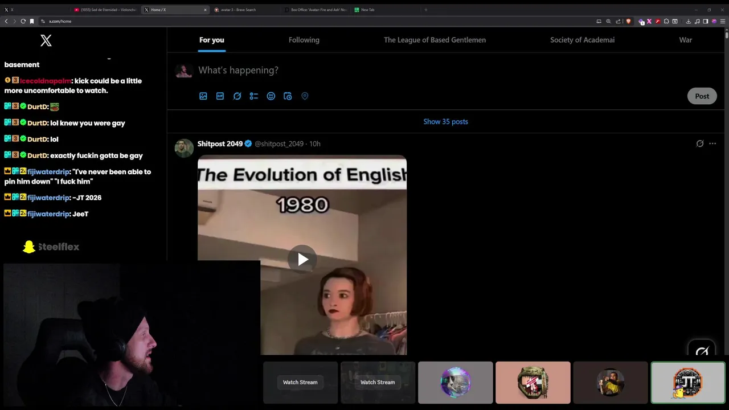The image size is (729, 410).
Task: Open the media control music note icon
Action: (697, 21)
